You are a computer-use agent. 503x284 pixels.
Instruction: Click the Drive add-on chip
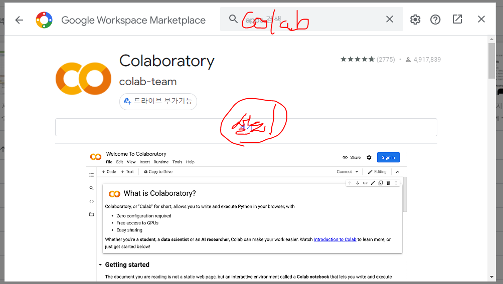[158, 101]
